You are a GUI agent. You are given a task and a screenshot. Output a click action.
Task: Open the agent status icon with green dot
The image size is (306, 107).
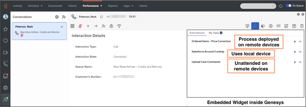point(5,99)
